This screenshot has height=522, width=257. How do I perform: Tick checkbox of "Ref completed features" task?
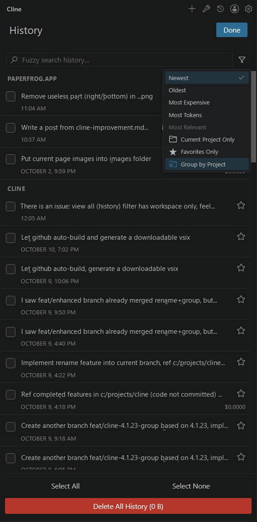pyautogui.click(x=11, y=394)
